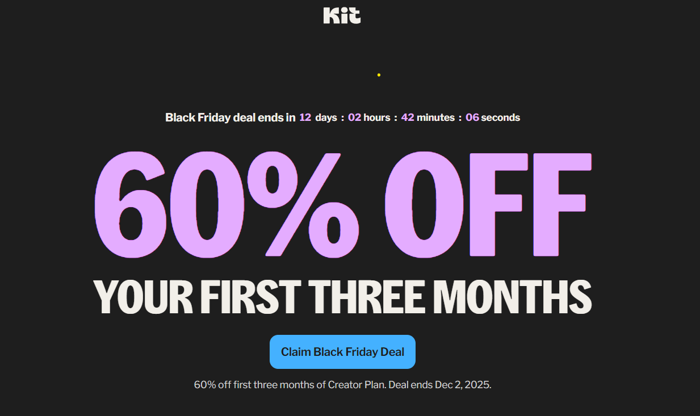Select the Deal ends Dec 2, 2025 text
The width and height of the screenshot is (700, 416).
[x=440, y=384]
